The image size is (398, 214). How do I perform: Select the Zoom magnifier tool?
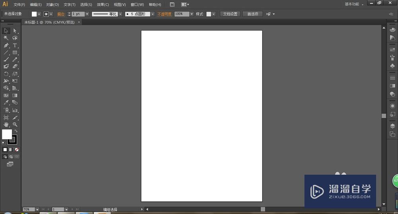click(15, 125)
